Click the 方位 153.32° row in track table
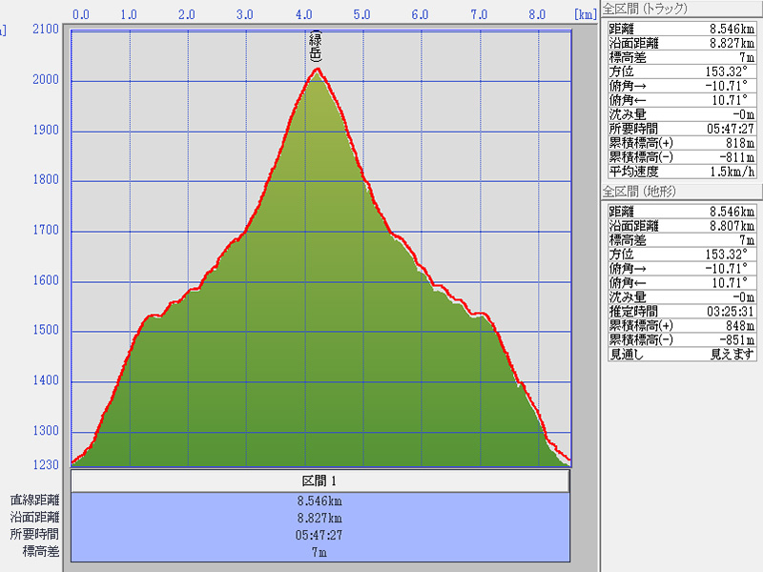This screenshot has width=763, height=572. click(681, 71)
